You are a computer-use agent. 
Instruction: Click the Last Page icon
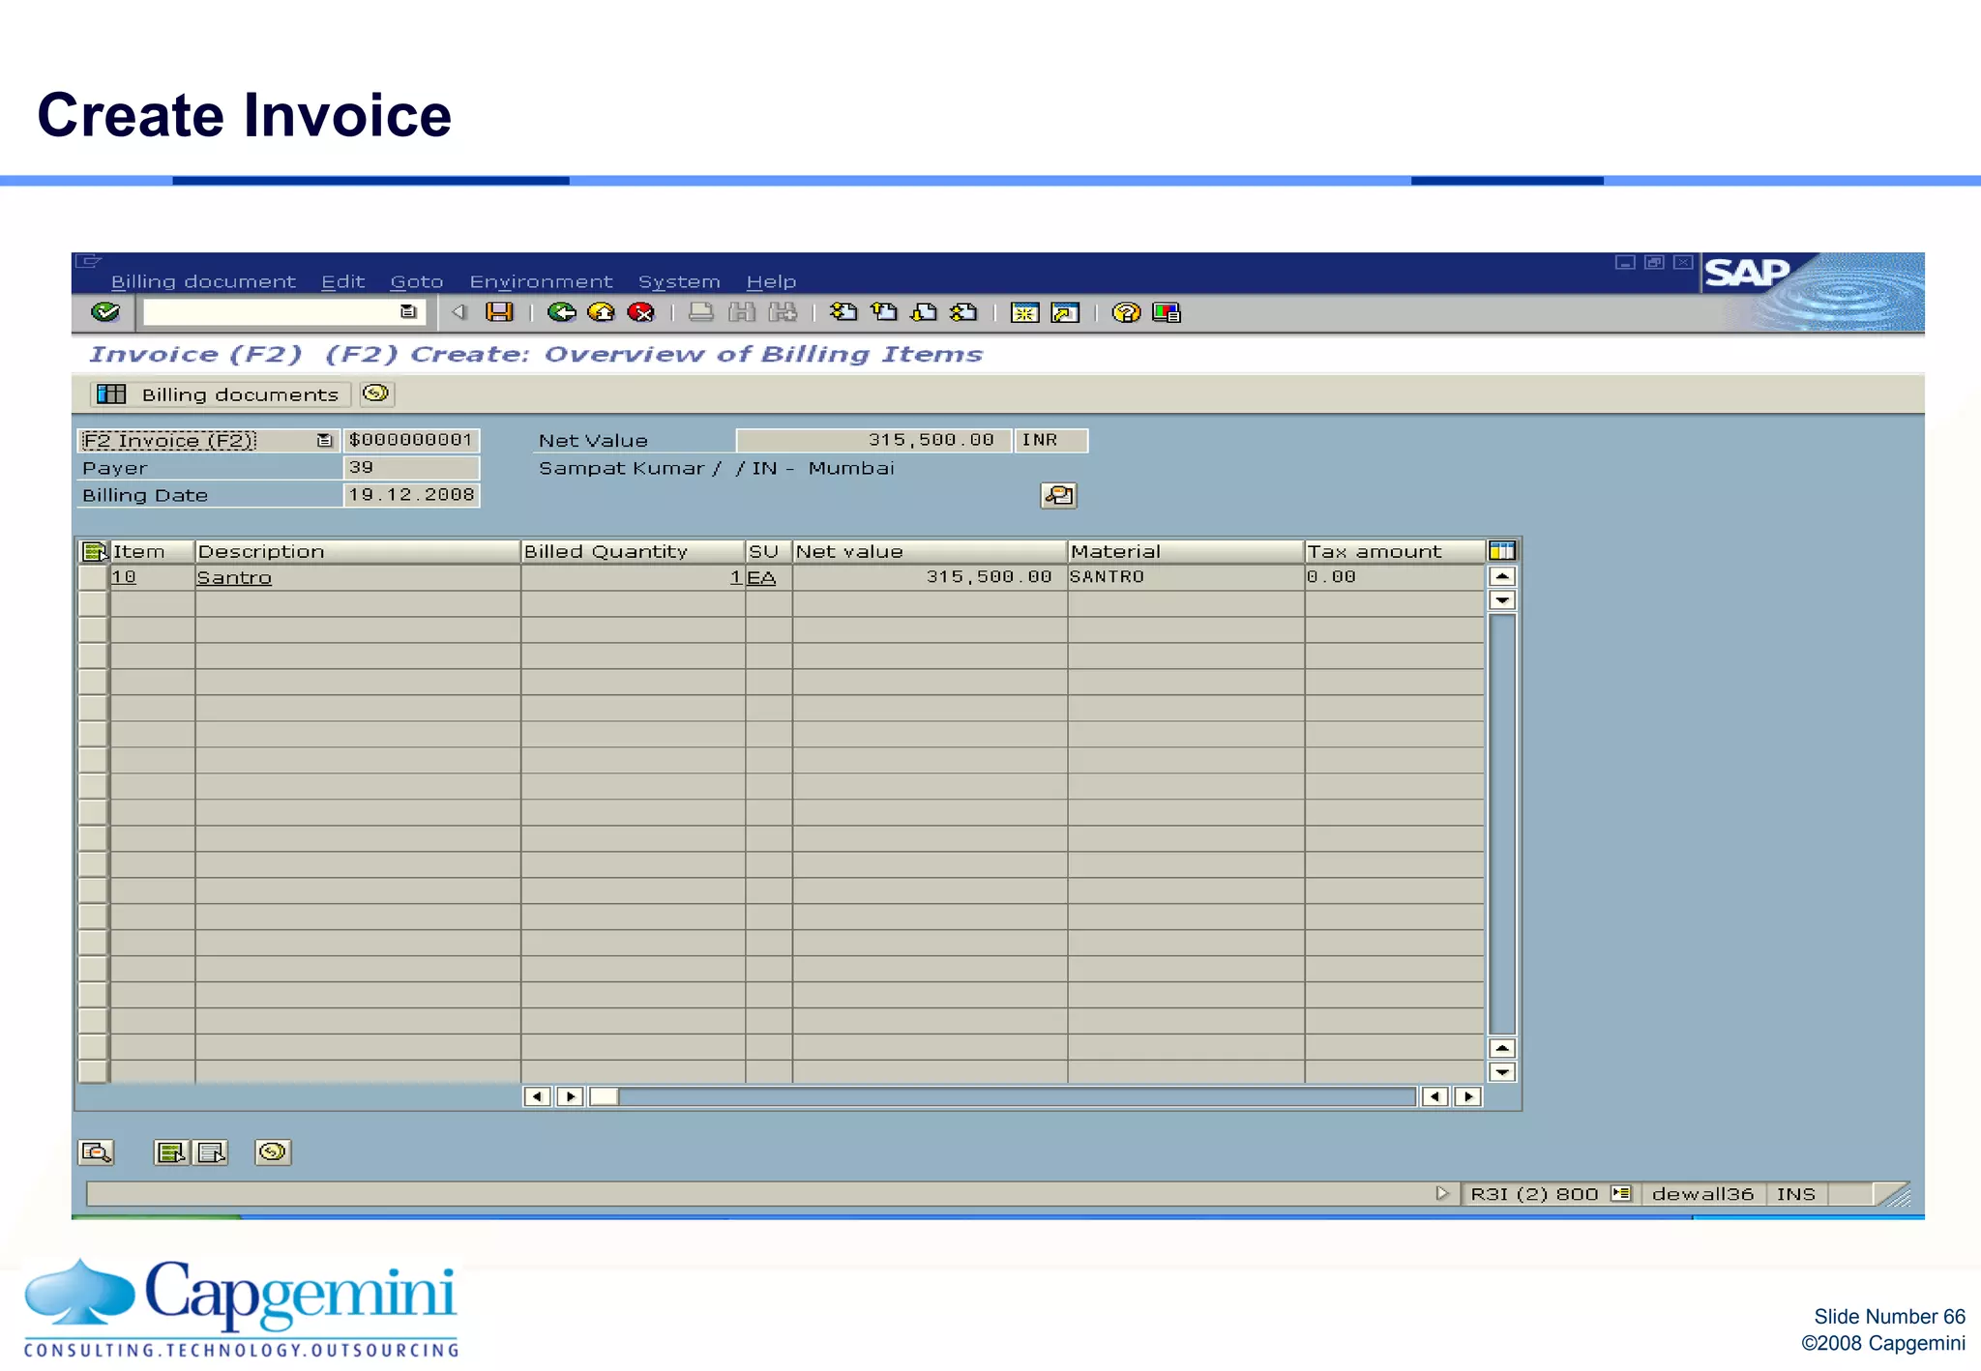(963, 312)
